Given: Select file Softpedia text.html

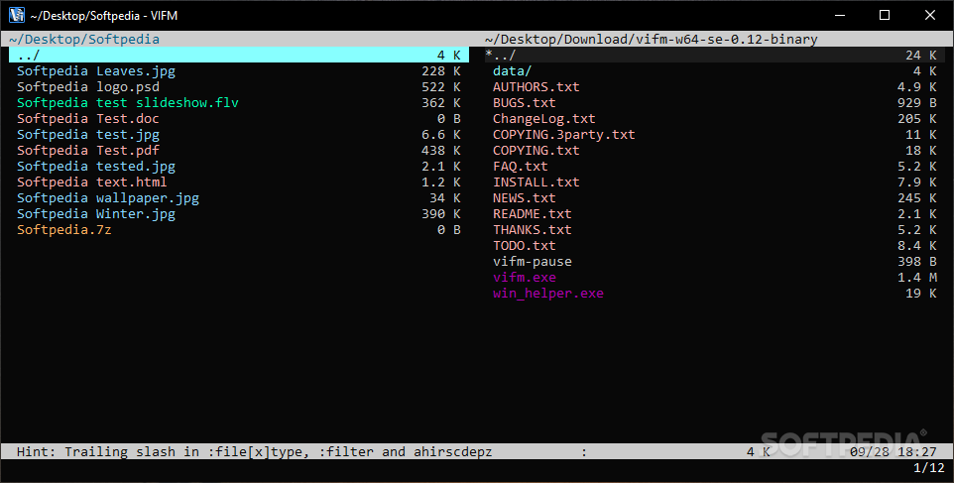Looking at the screenshot, I should point(92,181).
